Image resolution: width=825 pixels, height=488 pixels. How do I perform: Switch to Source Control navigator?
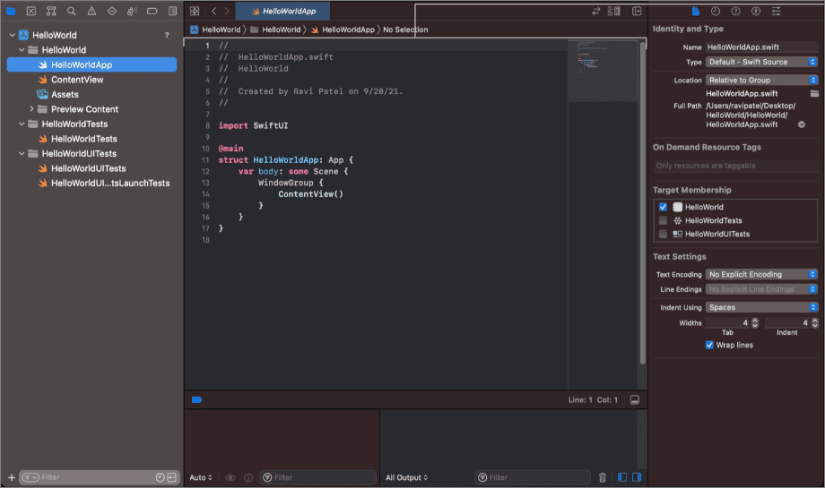click(x=31, y=12)
